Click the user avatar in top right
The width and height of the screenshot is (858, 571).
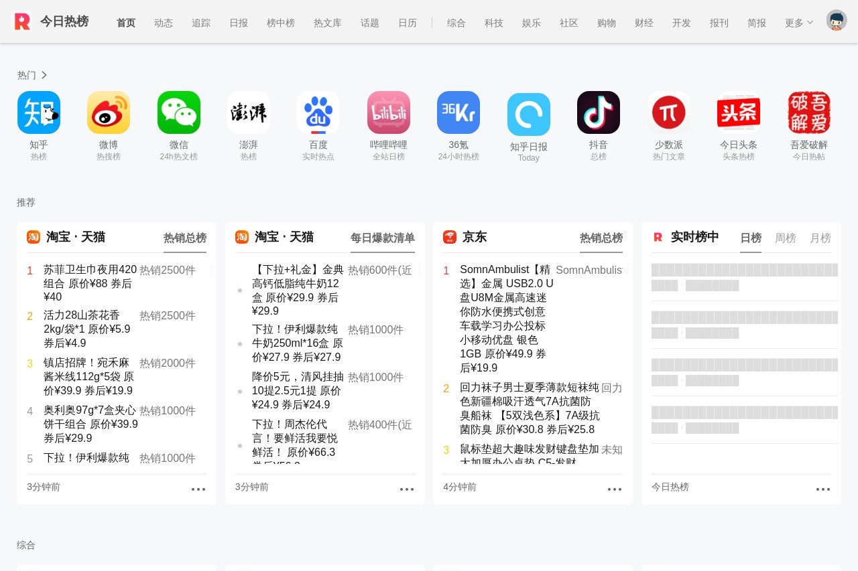pos(837,21)
